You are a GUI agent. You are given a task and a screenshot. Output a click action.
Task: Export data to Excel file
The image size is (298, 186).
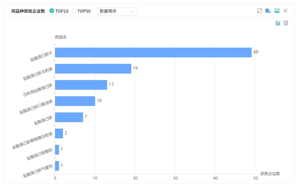tap(268, 11)
